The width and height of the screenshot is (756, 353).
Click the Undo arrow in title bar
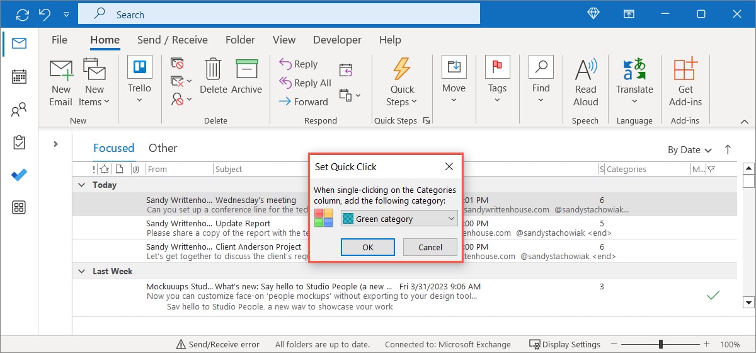click(x=44, y=14)
